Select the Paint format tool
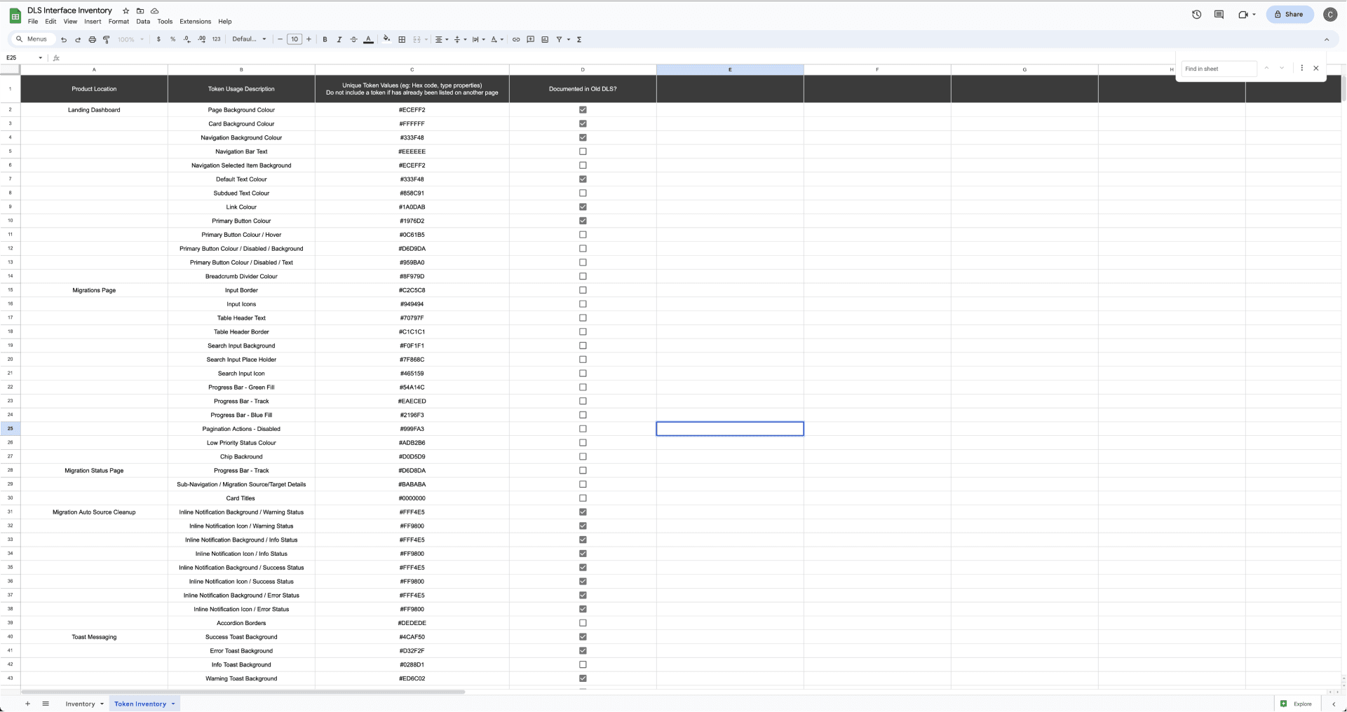 tap(107, 40)
